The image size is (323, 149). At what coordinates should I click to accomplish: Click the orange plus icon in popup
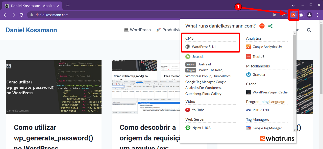[x=262, y=26]
